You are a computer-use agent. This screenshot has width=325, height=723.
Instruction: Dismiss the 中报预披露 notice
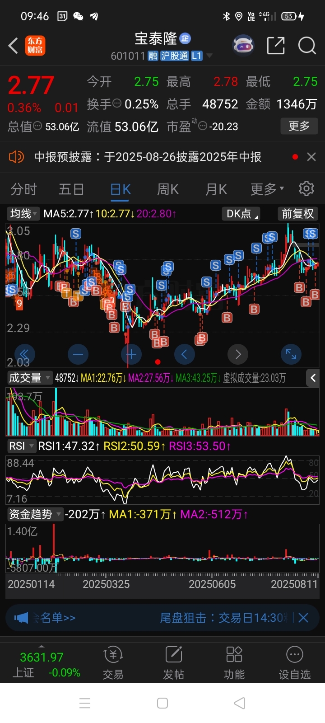point(311,157)
